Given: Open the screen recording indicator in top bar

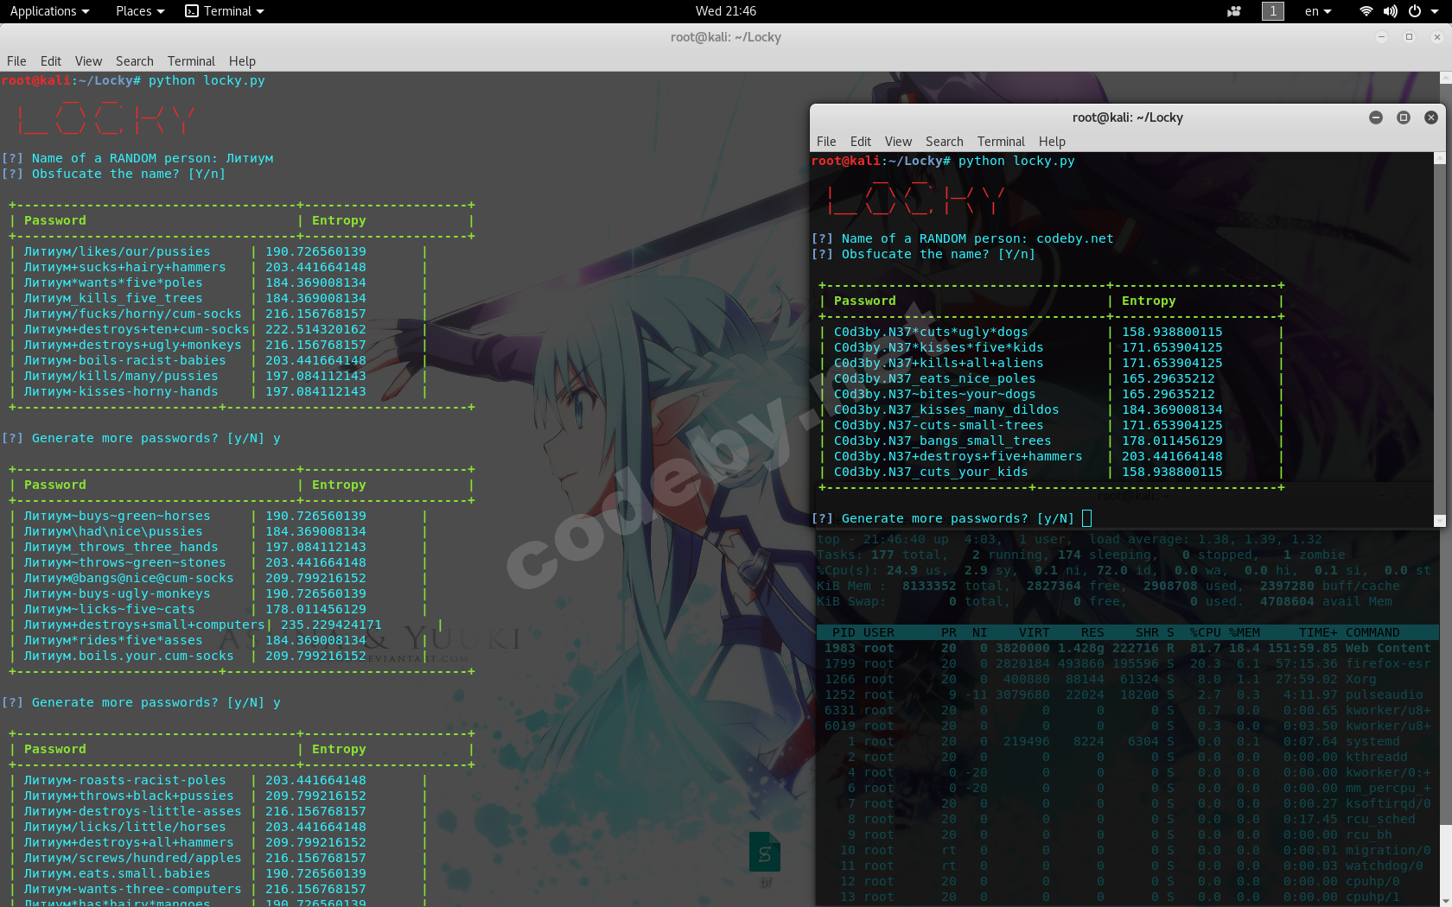Looking at the screenshot, I should (x=1234, y=11).
